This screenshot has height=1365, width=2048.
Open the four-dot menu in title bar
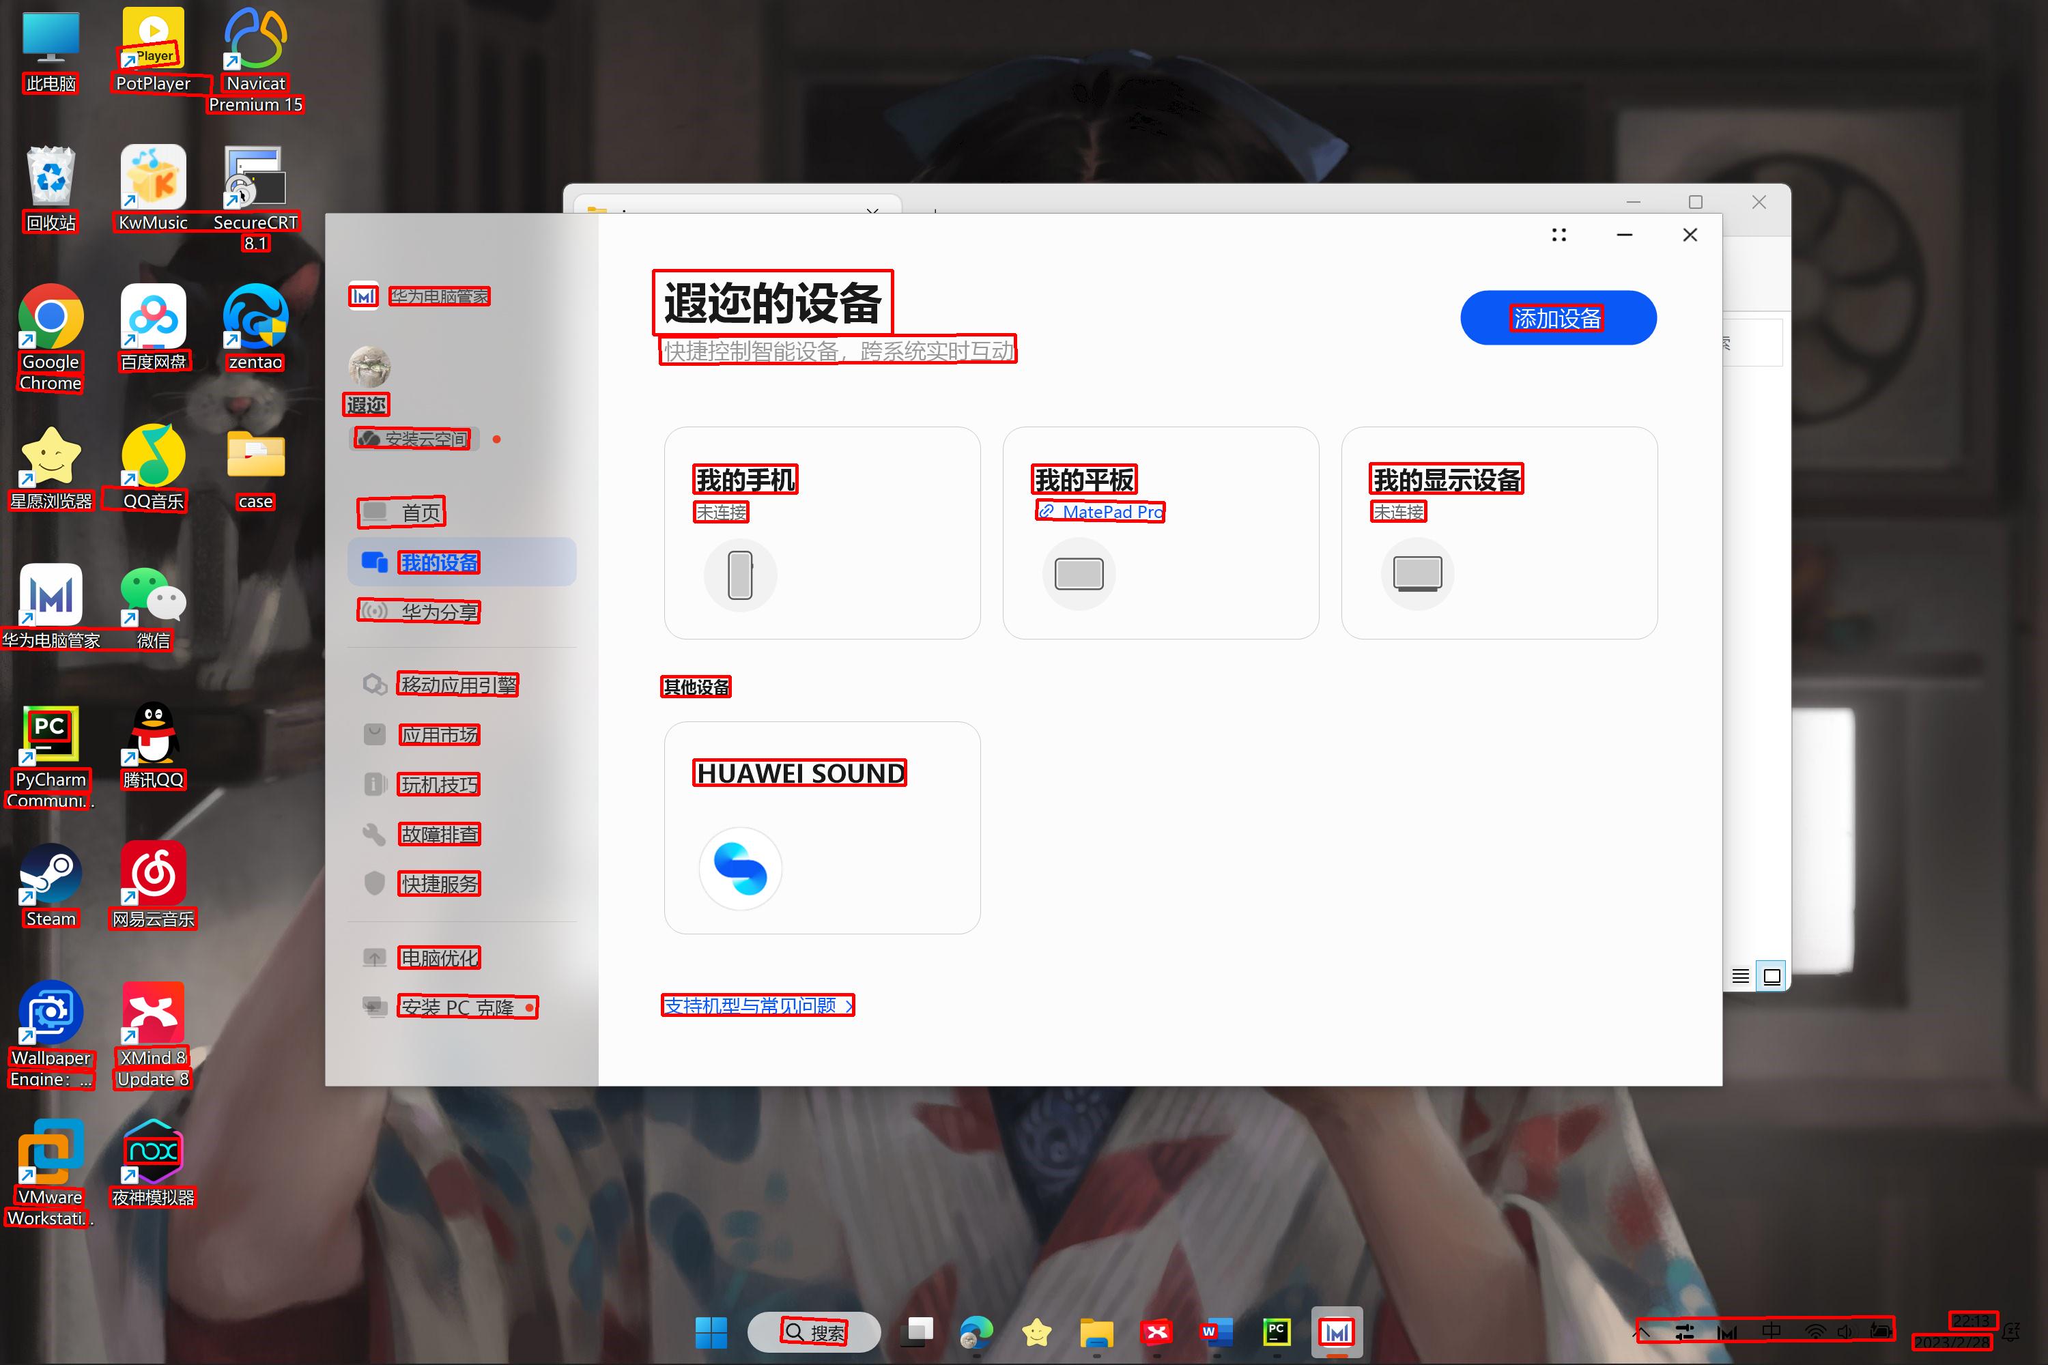click(1559, 235)
